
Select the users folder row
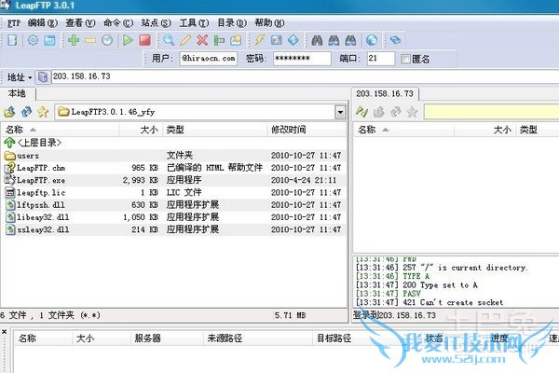coord(174,156)
